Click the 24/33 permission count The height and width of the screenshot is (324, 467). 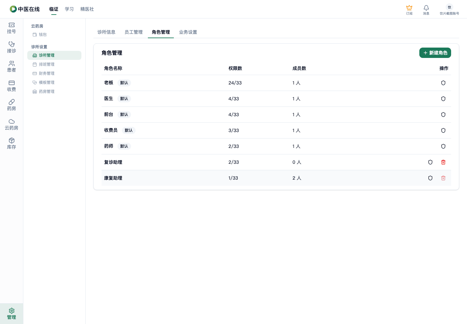coord(235,83)
